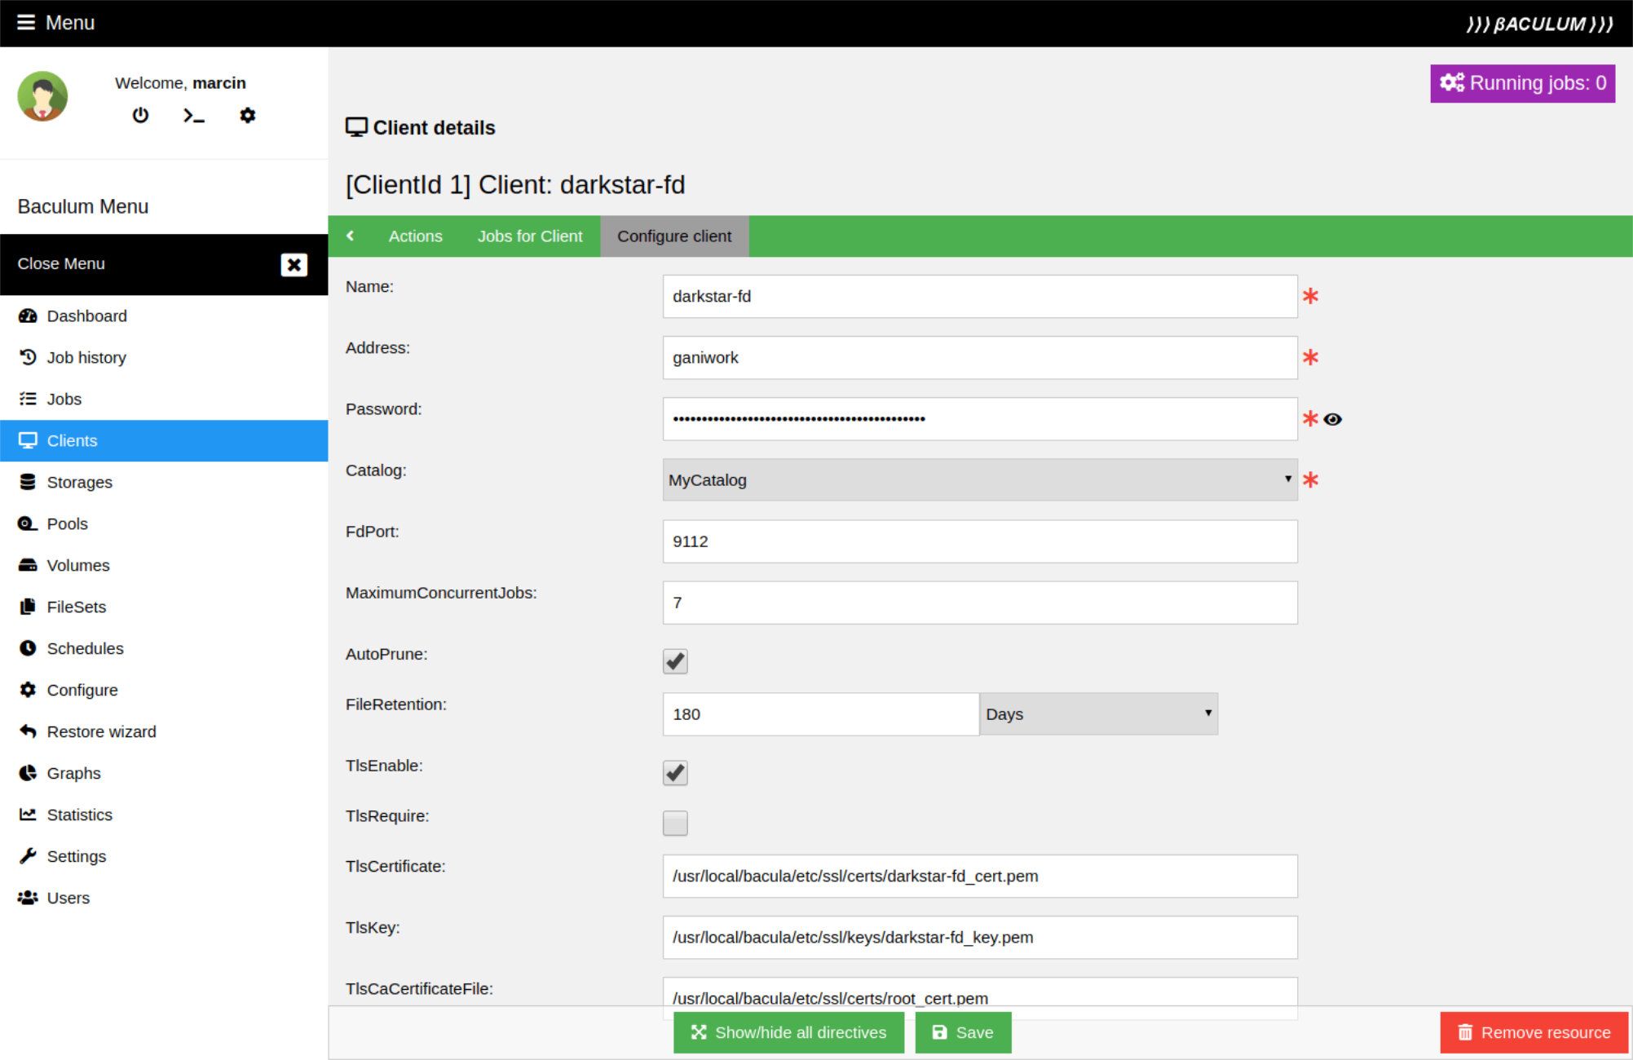Click the power logout icon
This screenshot has height=1060, width=1633.
(140, 115)
